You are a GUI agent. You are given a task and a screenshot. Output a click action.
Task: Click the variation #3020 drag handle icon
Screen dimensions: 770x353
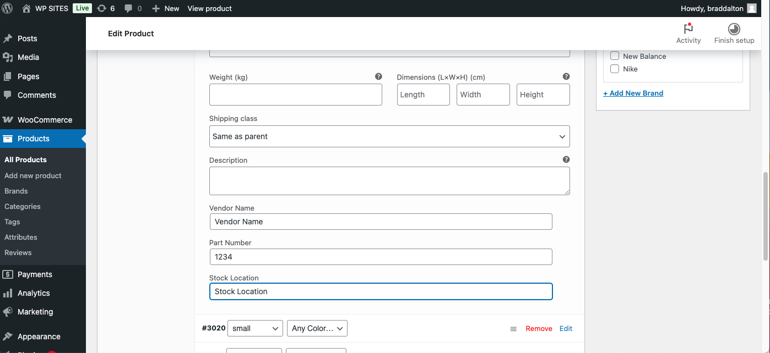(513, 329)
